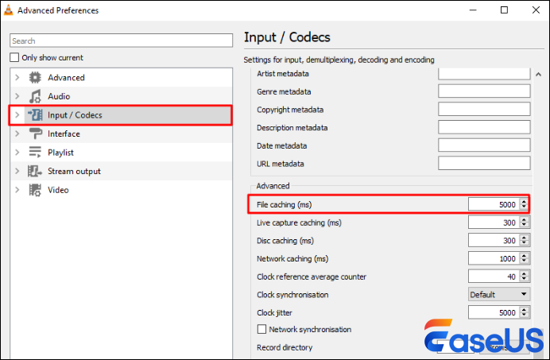Increase the File caching value

point(523,201)
